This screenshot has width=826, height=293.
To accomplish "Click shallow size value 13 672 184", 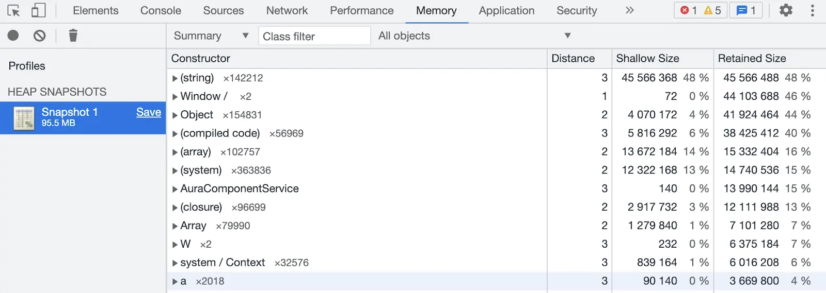I will click(x=649, y=152).
